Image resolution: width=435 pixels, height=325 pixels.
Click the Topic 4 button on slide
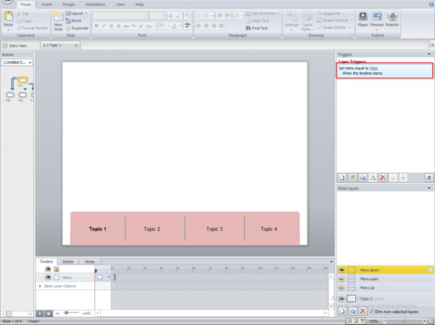pyautogui.click(x=268, y=229)
